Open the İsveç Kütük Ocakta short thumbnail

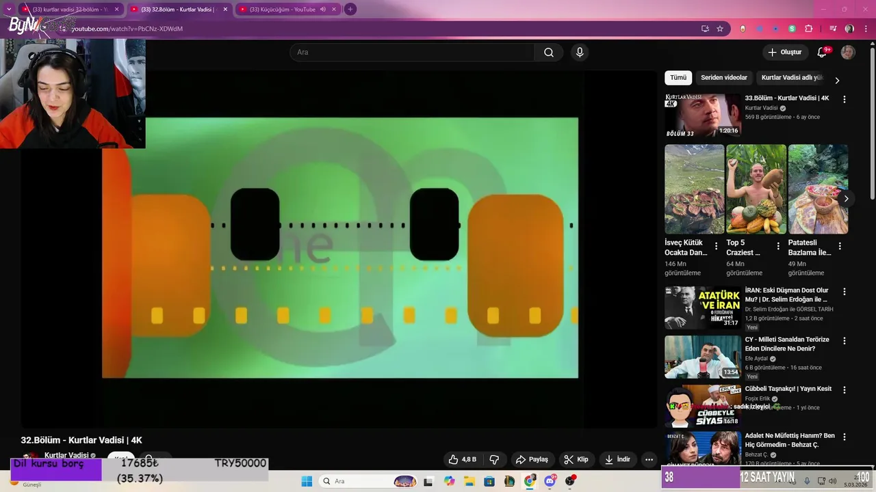pyautogui.click(x=694, y=189)
